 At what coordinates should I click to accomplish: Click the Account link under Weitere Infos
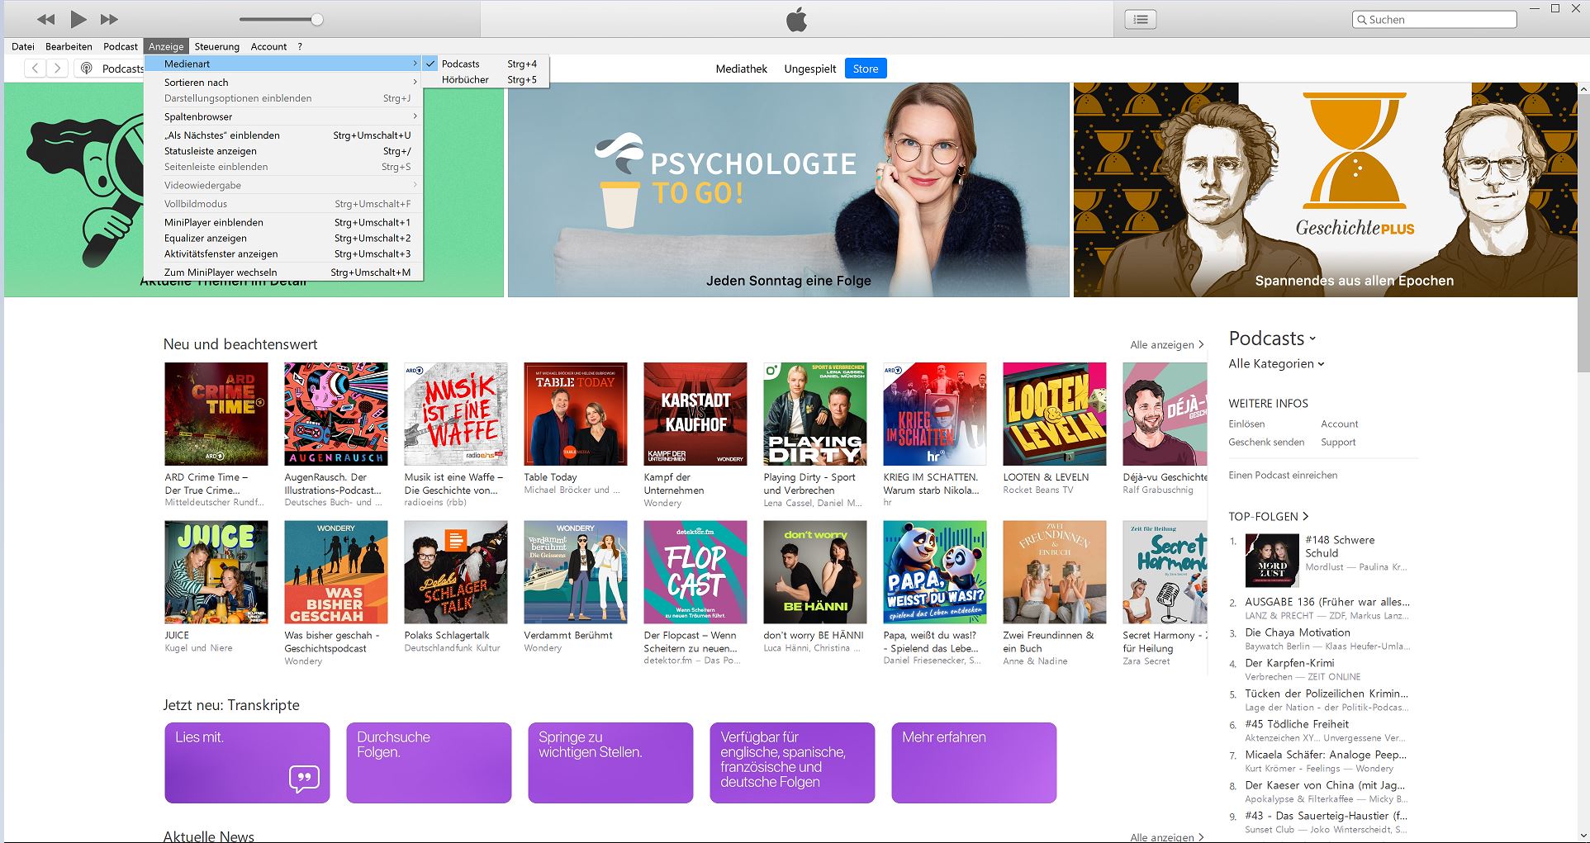(1339, 424)
